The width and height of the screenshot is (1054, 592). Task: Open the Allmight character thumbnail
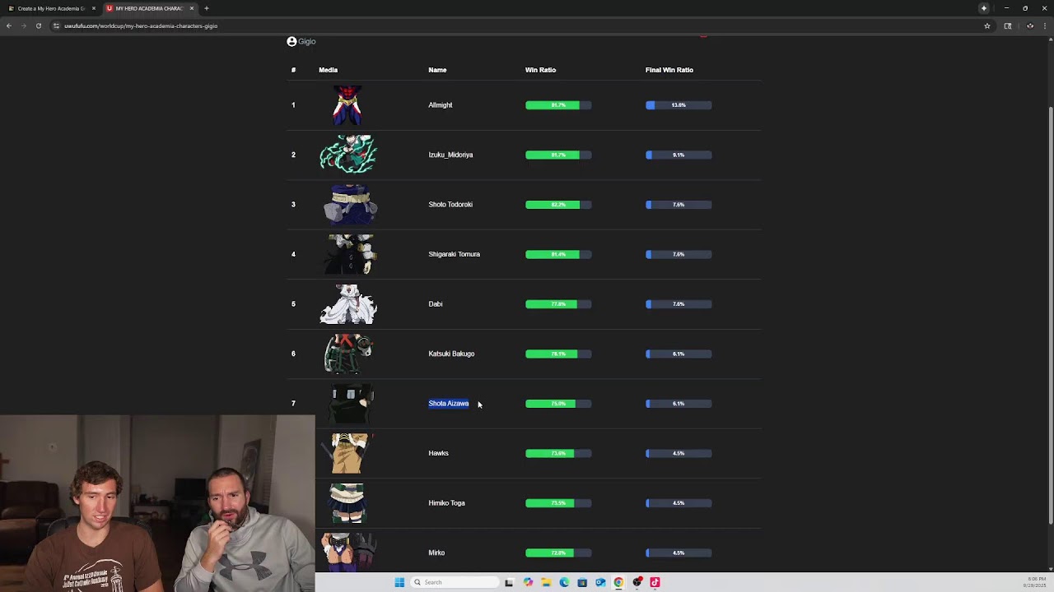348,105
